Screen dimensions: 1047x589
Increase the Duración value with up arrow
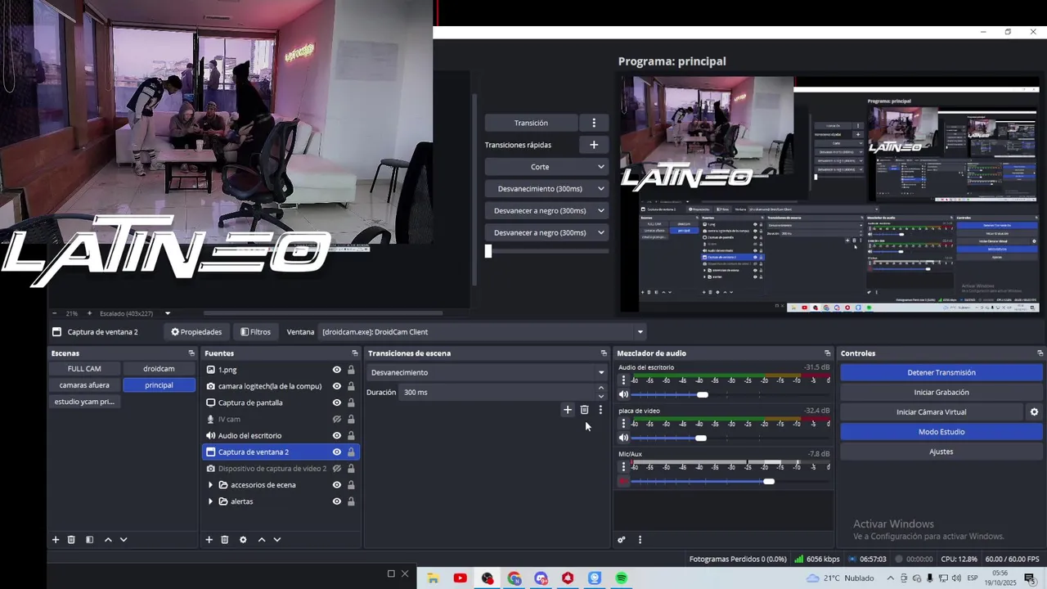pos(601,388)
